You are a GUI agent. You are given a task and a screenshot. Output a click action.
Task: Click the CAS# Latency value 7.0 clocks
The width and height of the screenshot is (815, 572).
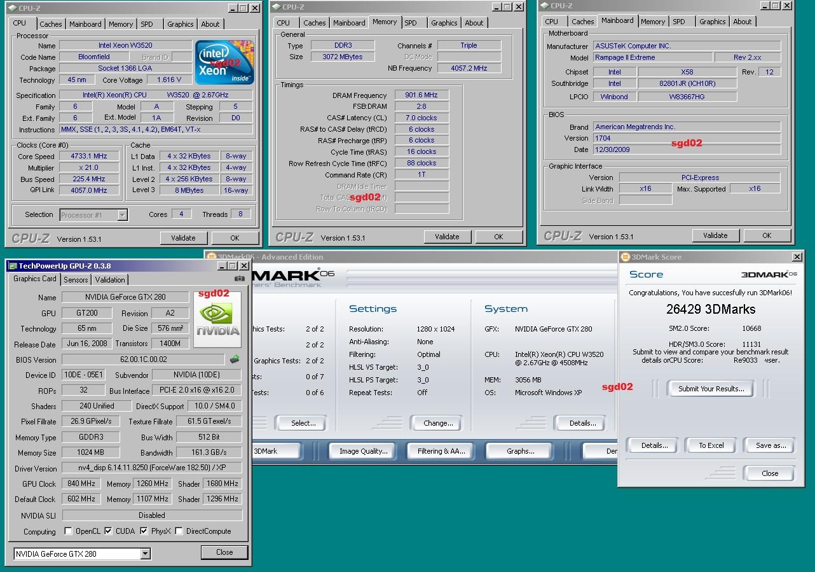pos(421,118)
